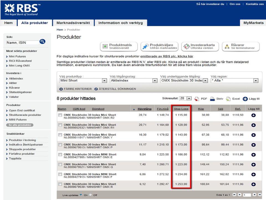The height and width of the screenshot is (200, 266).
Task: Add MINISHRT OMX P via plus icon
Action: click(x=254, y=145)
